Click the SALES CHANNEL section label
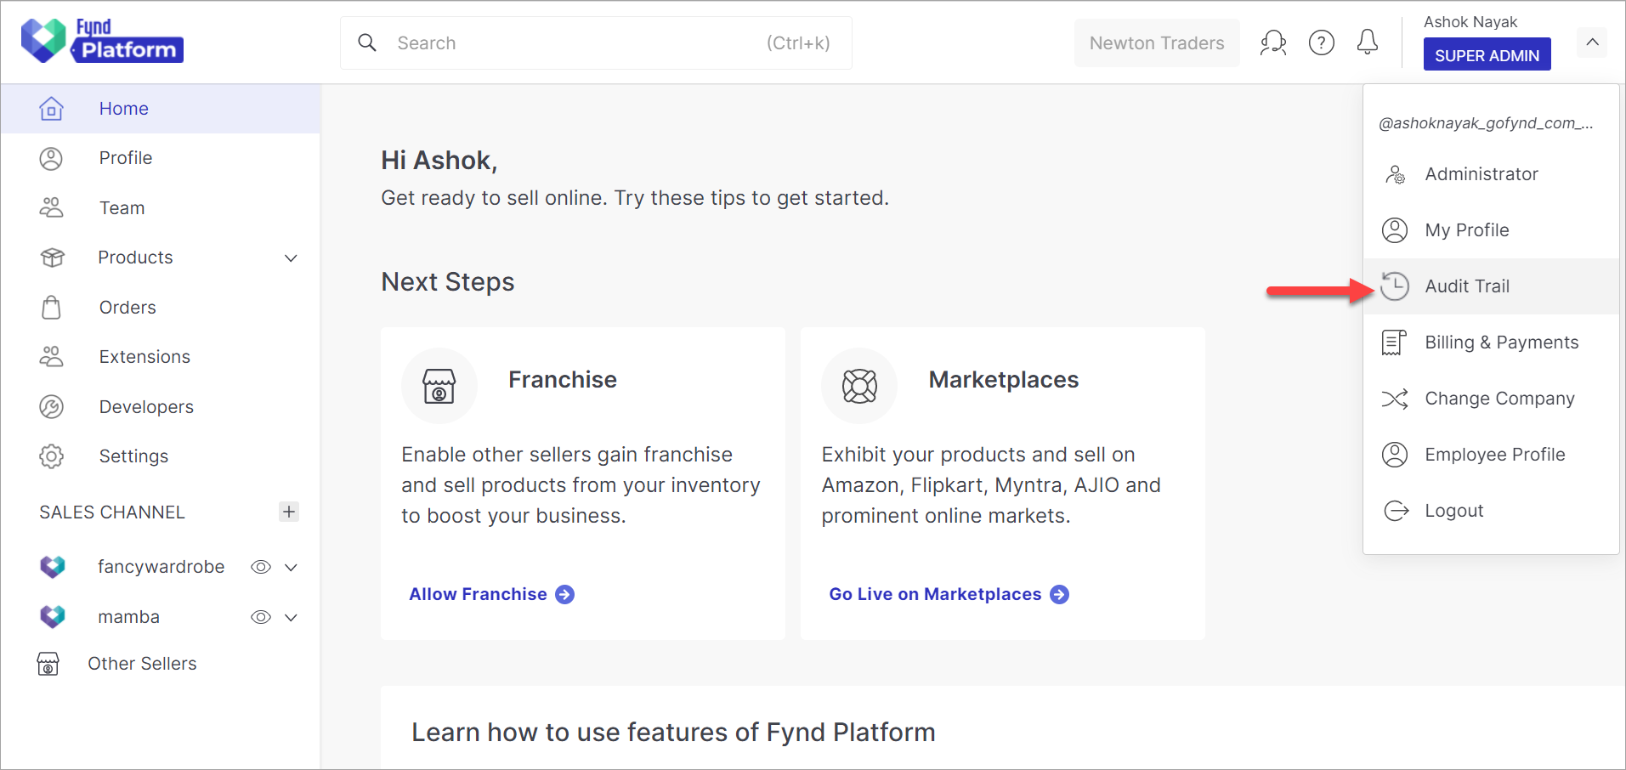This screenshot has width=1626, height=770. [x=112, y=512]
